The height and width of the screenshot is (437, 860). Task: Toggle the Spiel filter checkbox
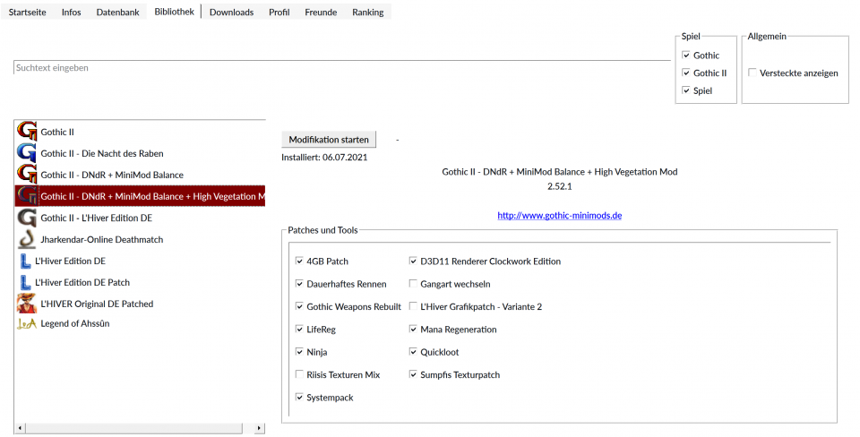pyautogui.click(x=686, y=90)
